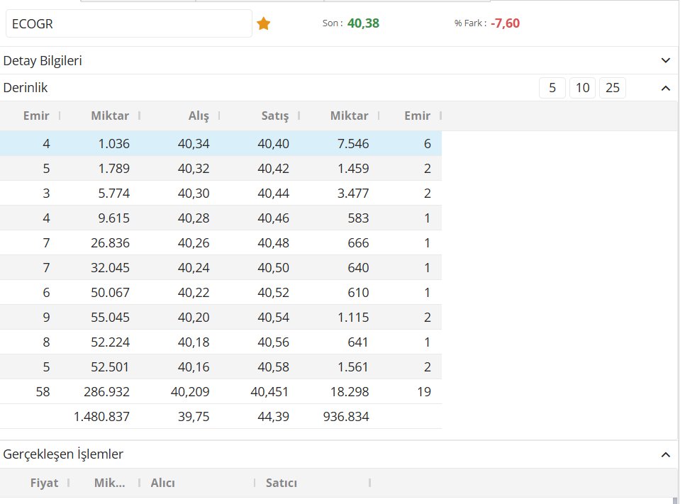Click the average bid price 40,209
The height and width of the screenshot is (504, 685).
(190, 392)
